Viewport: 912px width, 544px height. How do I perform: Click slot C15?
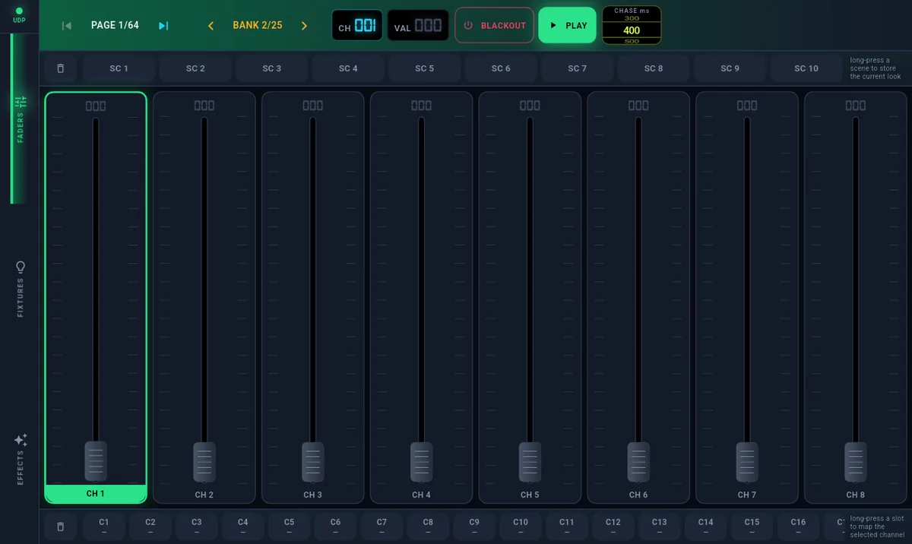click(x=752, y=527)
